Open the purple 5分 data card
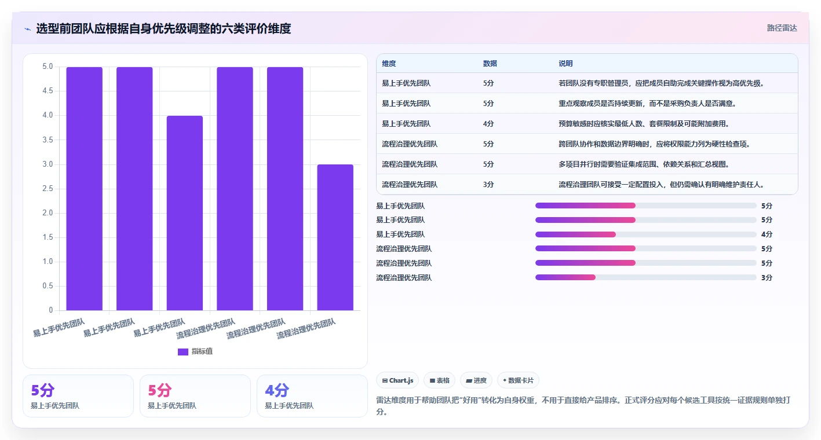 coord(78,396)
